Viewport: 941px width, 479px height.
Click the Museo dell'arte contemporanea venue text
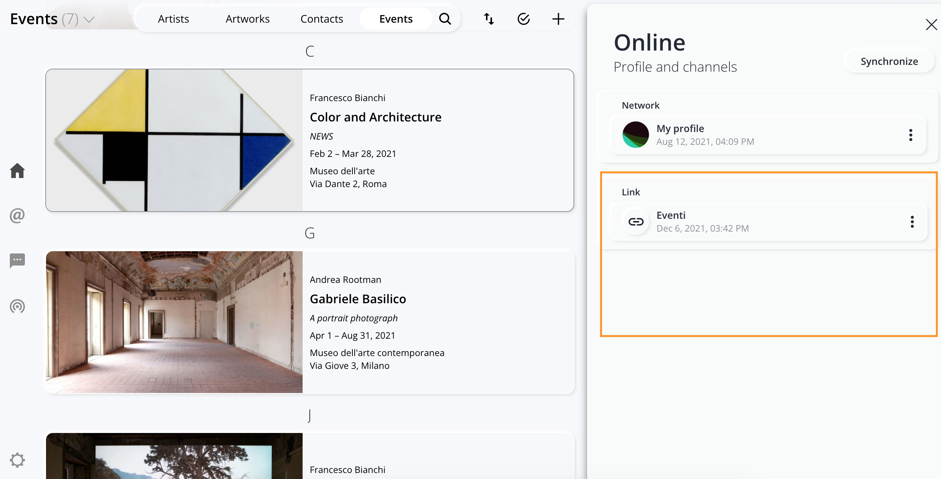[x=377, y=353]
